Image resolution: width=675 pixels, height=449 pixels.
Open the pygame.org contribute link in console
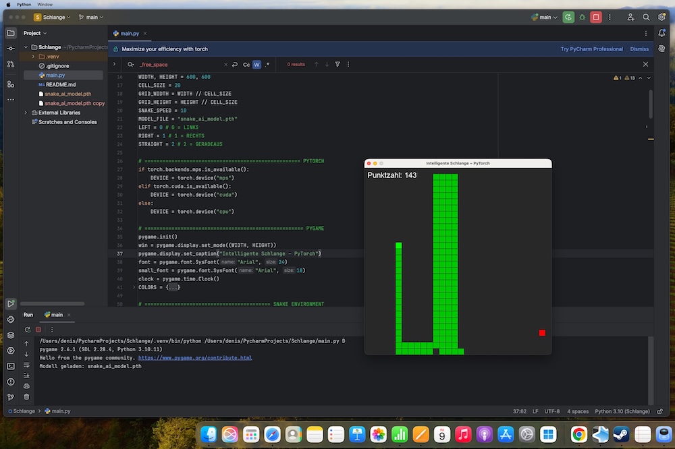point(195,358)
